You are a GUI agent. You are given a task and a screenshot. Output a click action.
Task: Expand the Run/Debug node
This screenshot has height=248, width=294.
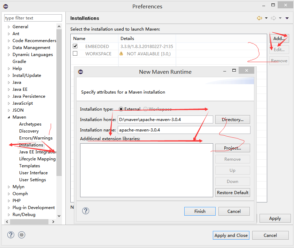tap(9, 215)
